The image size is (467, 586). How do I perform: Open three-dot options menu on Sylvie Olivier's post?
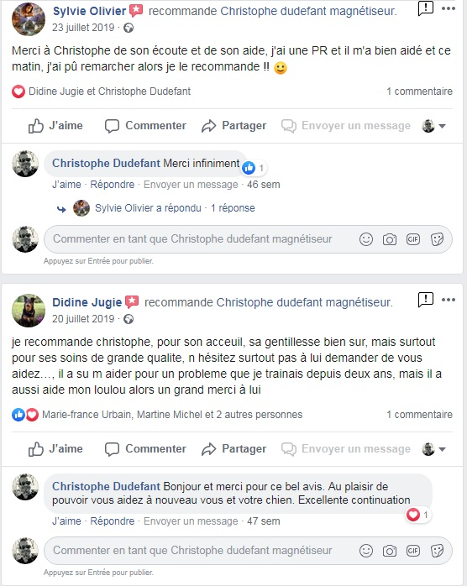click(x=449, y=8)
